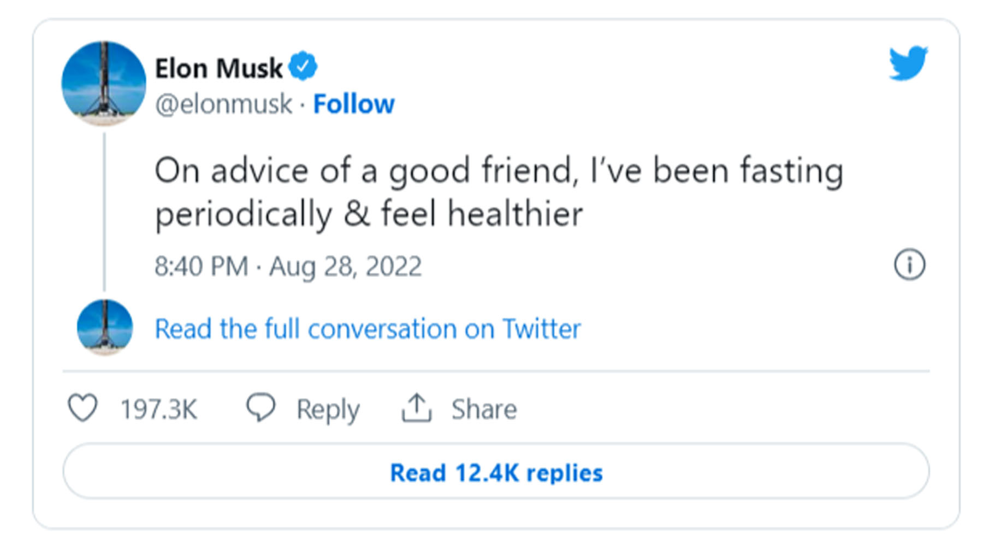Like the tweet with the heart icon
The height and width of the screenshot is (553, 983).
(82, 408)
